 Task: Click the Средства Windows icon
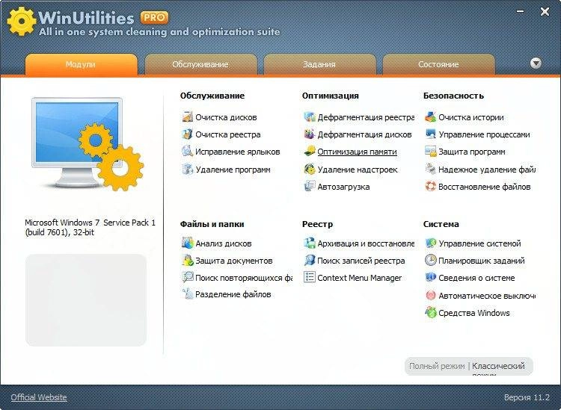(x=430, y=312)
